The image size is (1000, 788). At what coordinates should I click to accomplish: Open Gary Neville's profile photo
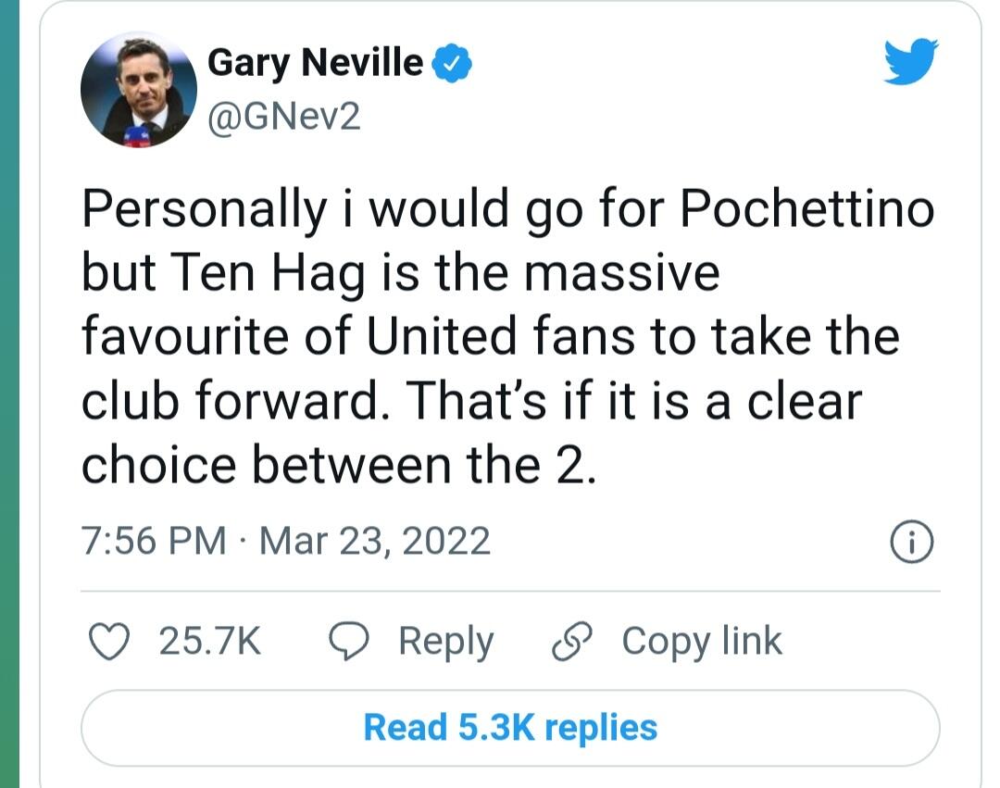(x=138, y=92)
